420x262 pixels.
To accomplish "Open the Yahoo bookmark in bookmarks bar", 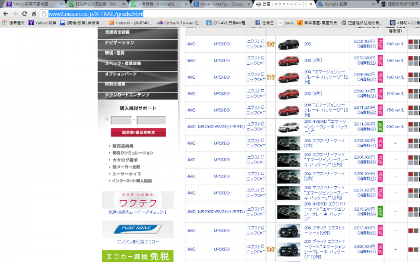I will pos(43,23).
